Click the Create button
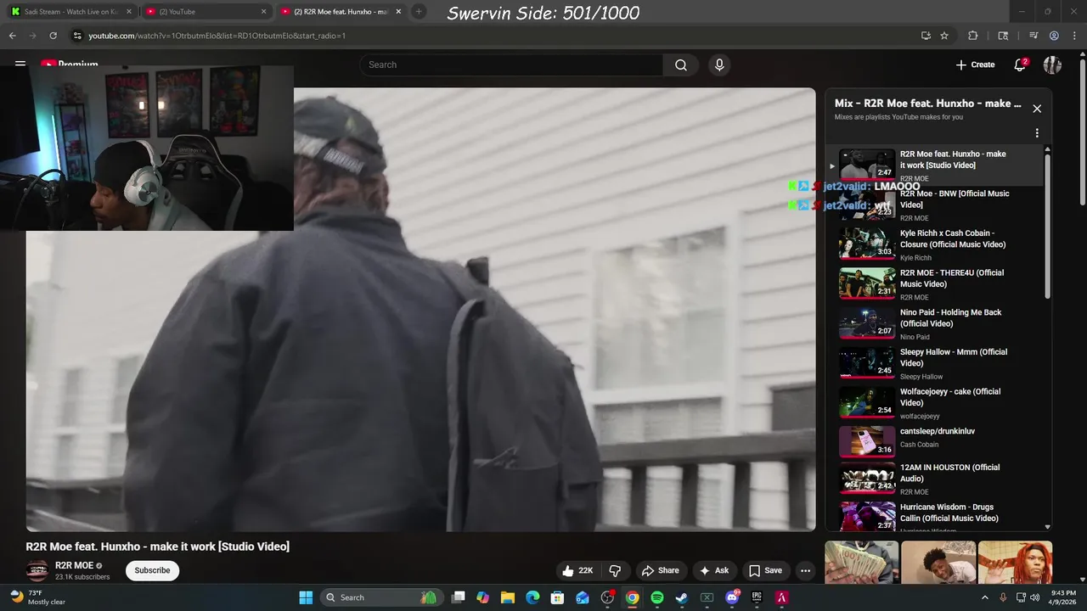The width and height of the screenshot is (1087, 611). 975,64
